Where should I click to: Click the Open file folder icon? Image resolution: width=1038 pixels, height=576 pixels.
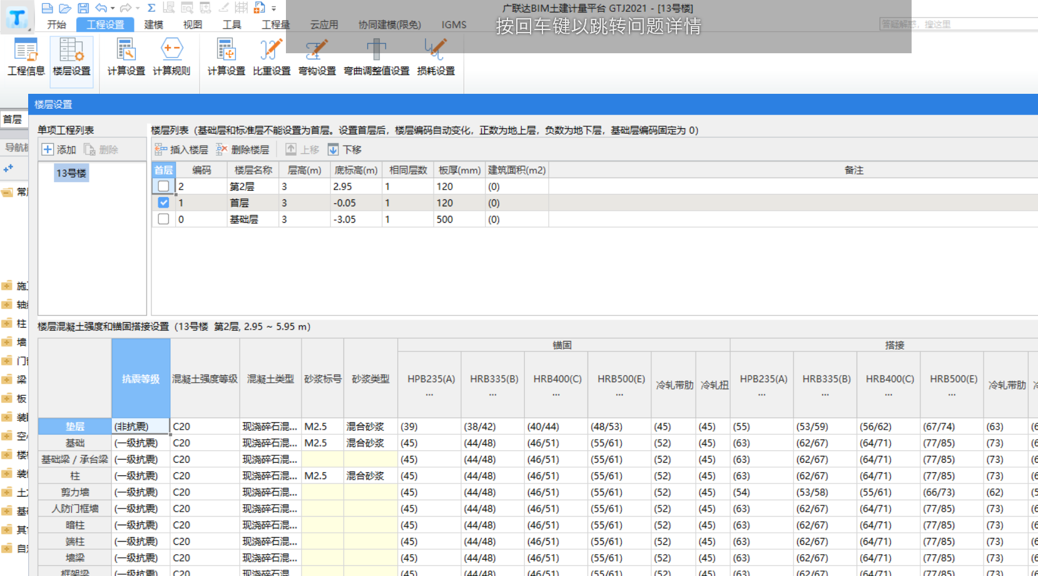click(x=65, y=8)
